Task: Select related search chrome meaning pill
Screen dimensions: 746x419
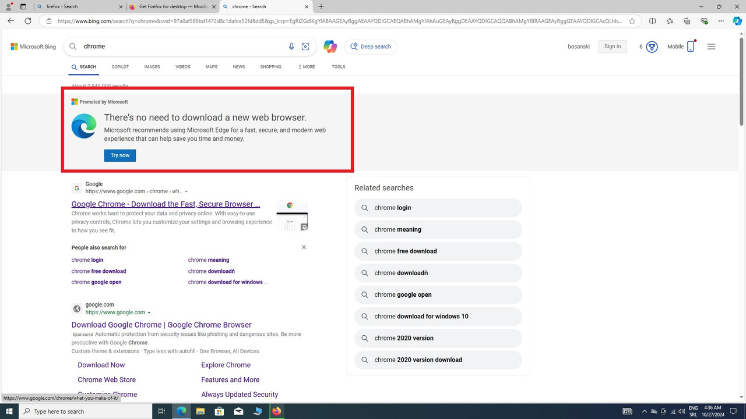Action: [x=438, y=229]
